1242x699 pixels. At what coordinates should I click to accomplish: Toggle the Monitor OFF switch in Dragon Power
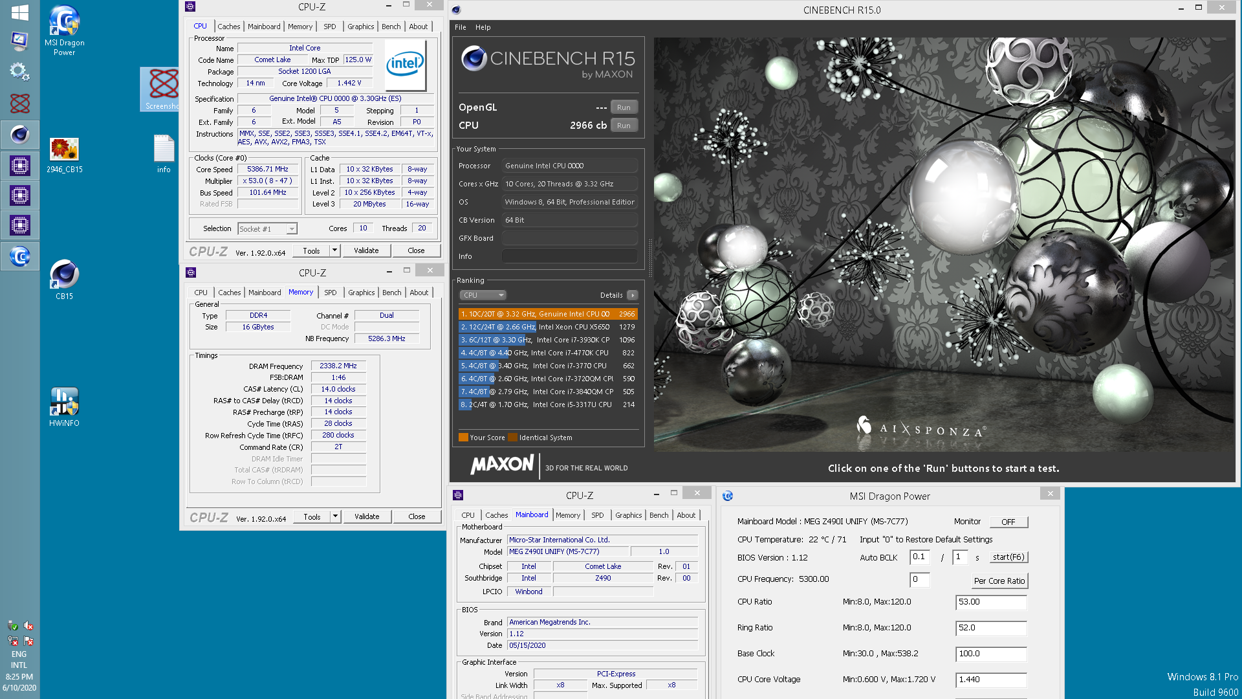pos(1008,522)
